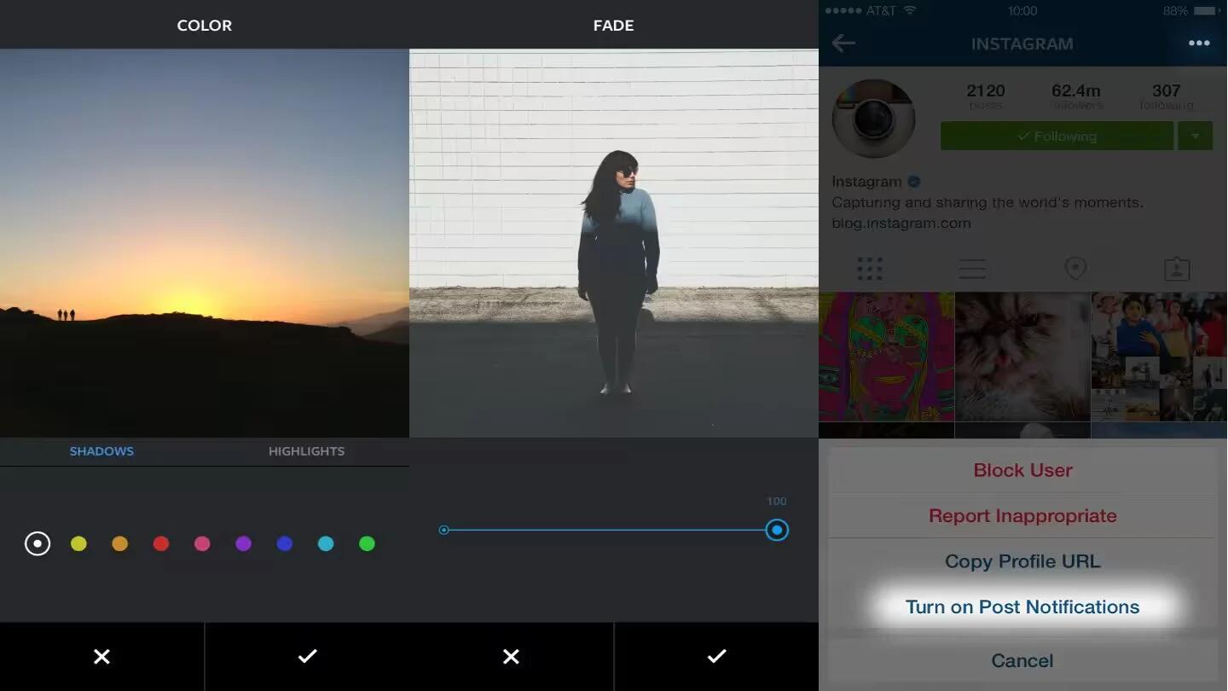1228x691 pixels.
Task: Tap the green Following button
Action: point(1057,136)
